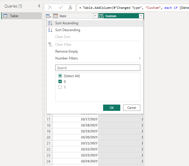
Task: Select the Custom value in row 22
Action: click(121, 149)
